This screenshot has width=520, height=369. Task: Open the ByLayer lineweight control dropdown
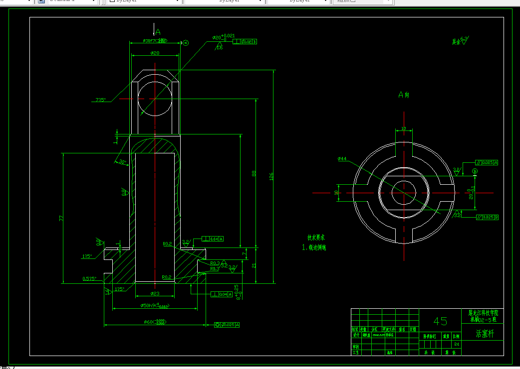coord(298,1)
